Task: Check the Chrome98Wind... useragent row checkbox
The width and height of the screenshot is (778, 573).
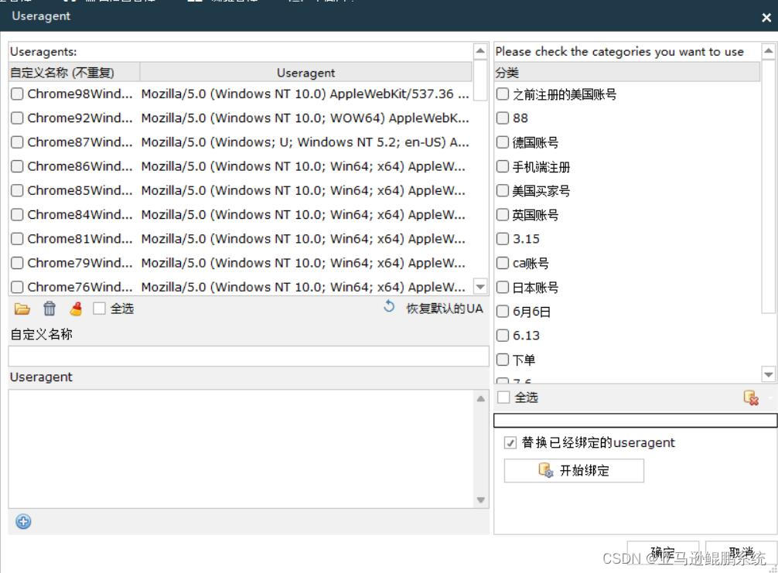Action: pos(17,94)
